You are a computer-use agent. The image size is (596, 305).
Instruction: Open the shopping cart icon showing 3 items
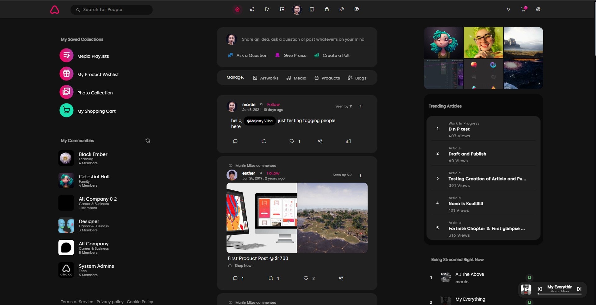click(x=523, y=9)
